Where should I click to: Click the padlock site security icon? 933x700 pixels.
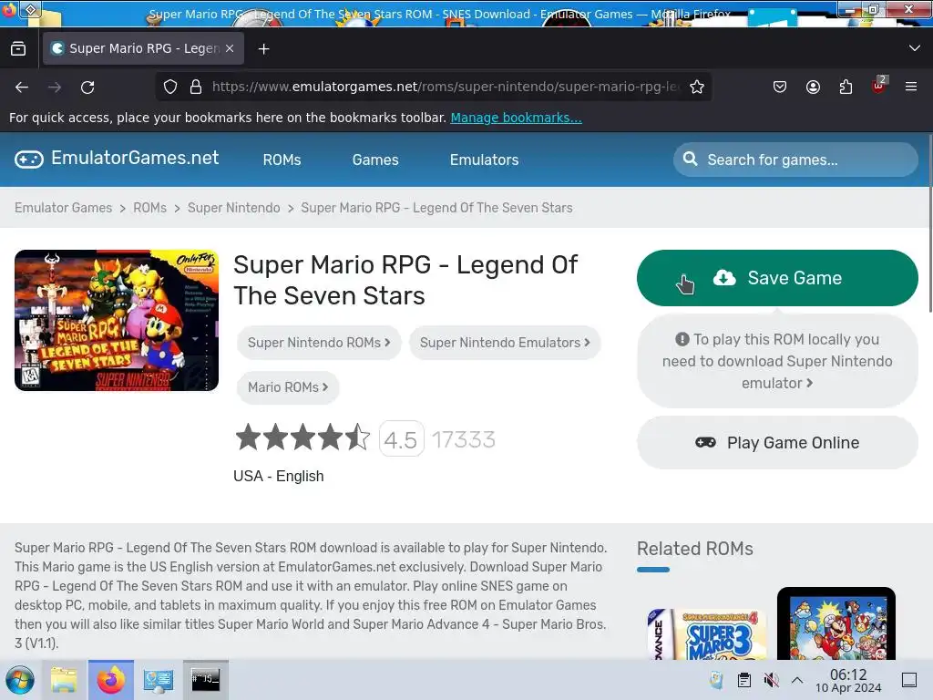click(x=196, y=87)
